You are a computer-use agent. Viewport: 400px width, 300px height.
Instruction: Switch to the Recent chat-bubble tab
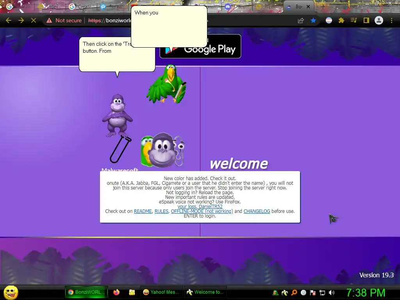pos(113,7)
